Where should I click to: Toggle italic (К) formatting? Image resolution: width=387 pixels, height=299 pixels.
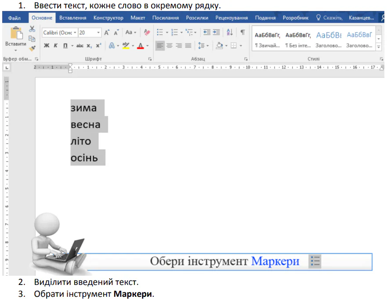pyautogui.click(x=56, y=46)
